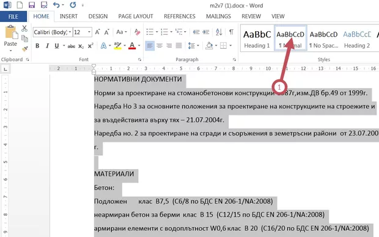This screenshot has width=379, height=237.
Task: Toggle Italic formatting
Action: click(47, 46)
